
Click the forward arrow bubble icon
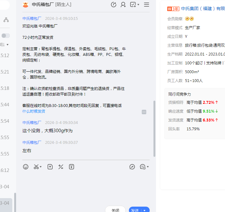[132, 167]
